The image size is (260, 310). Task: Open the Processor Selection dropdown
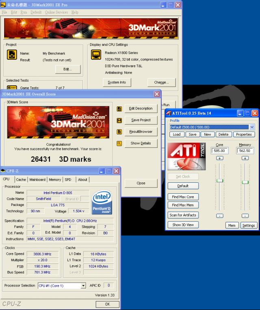83,286
